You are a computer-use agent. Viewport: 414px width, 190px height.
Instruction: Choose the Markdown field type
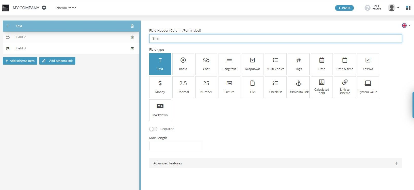click(x=160, y=110)
